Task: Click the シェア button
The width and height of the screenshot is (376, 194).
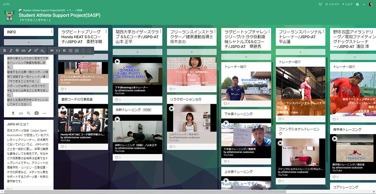Action: click(x=347, y=4)
